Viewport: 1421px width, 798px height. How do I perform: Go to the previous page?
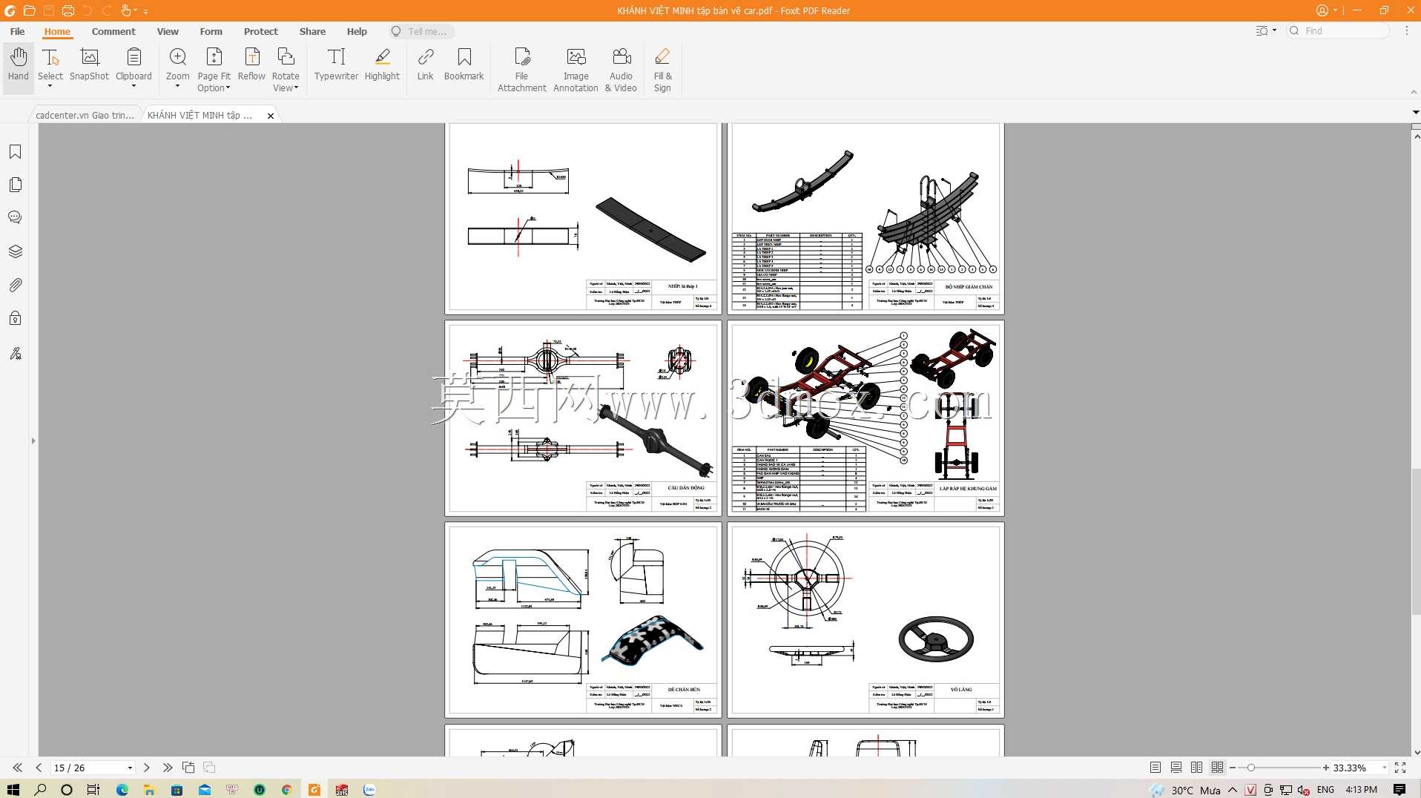coord(39,768)
